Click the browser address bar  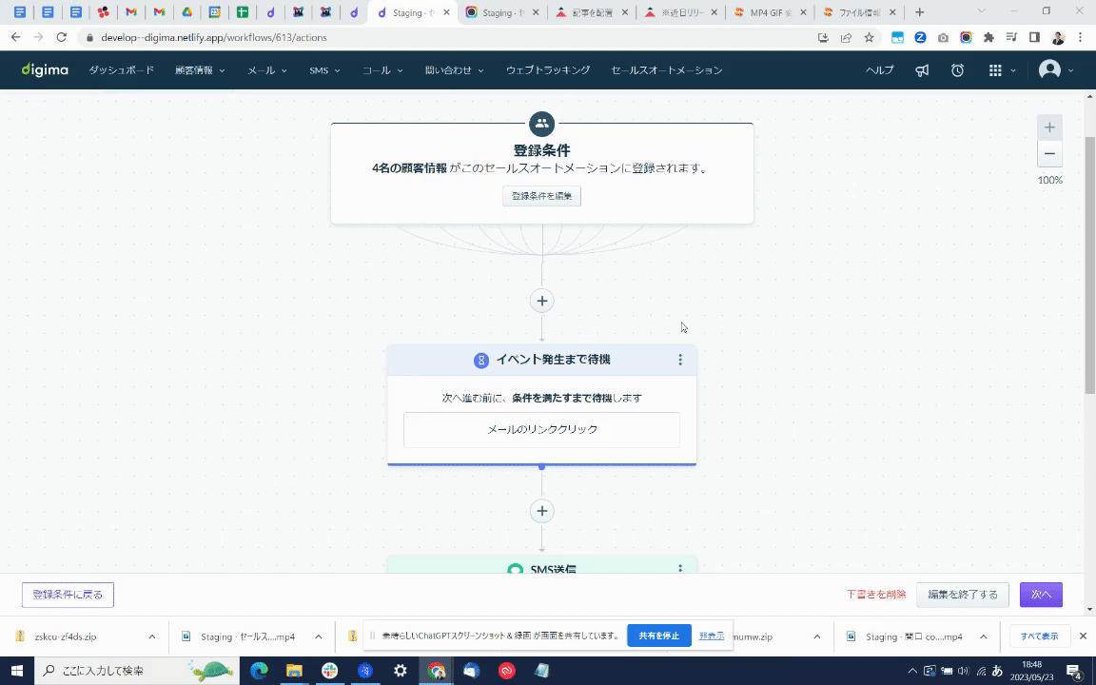point(447,38)
